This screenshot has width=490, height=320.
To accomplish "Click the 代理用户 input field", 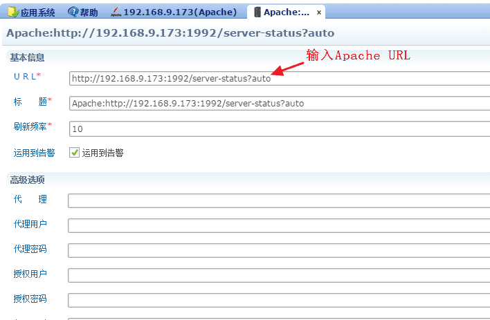I will [279, 226].
